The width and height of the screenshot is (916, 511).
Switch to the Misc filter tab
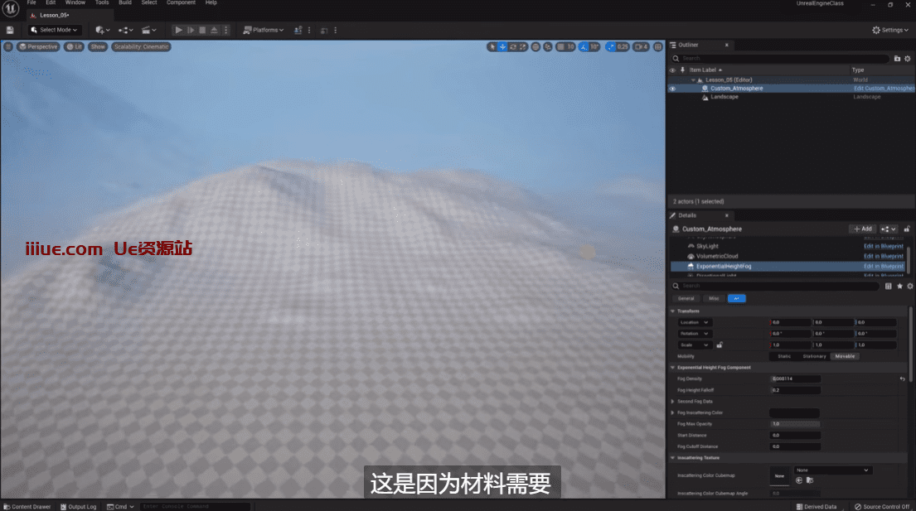coord(713,298)
